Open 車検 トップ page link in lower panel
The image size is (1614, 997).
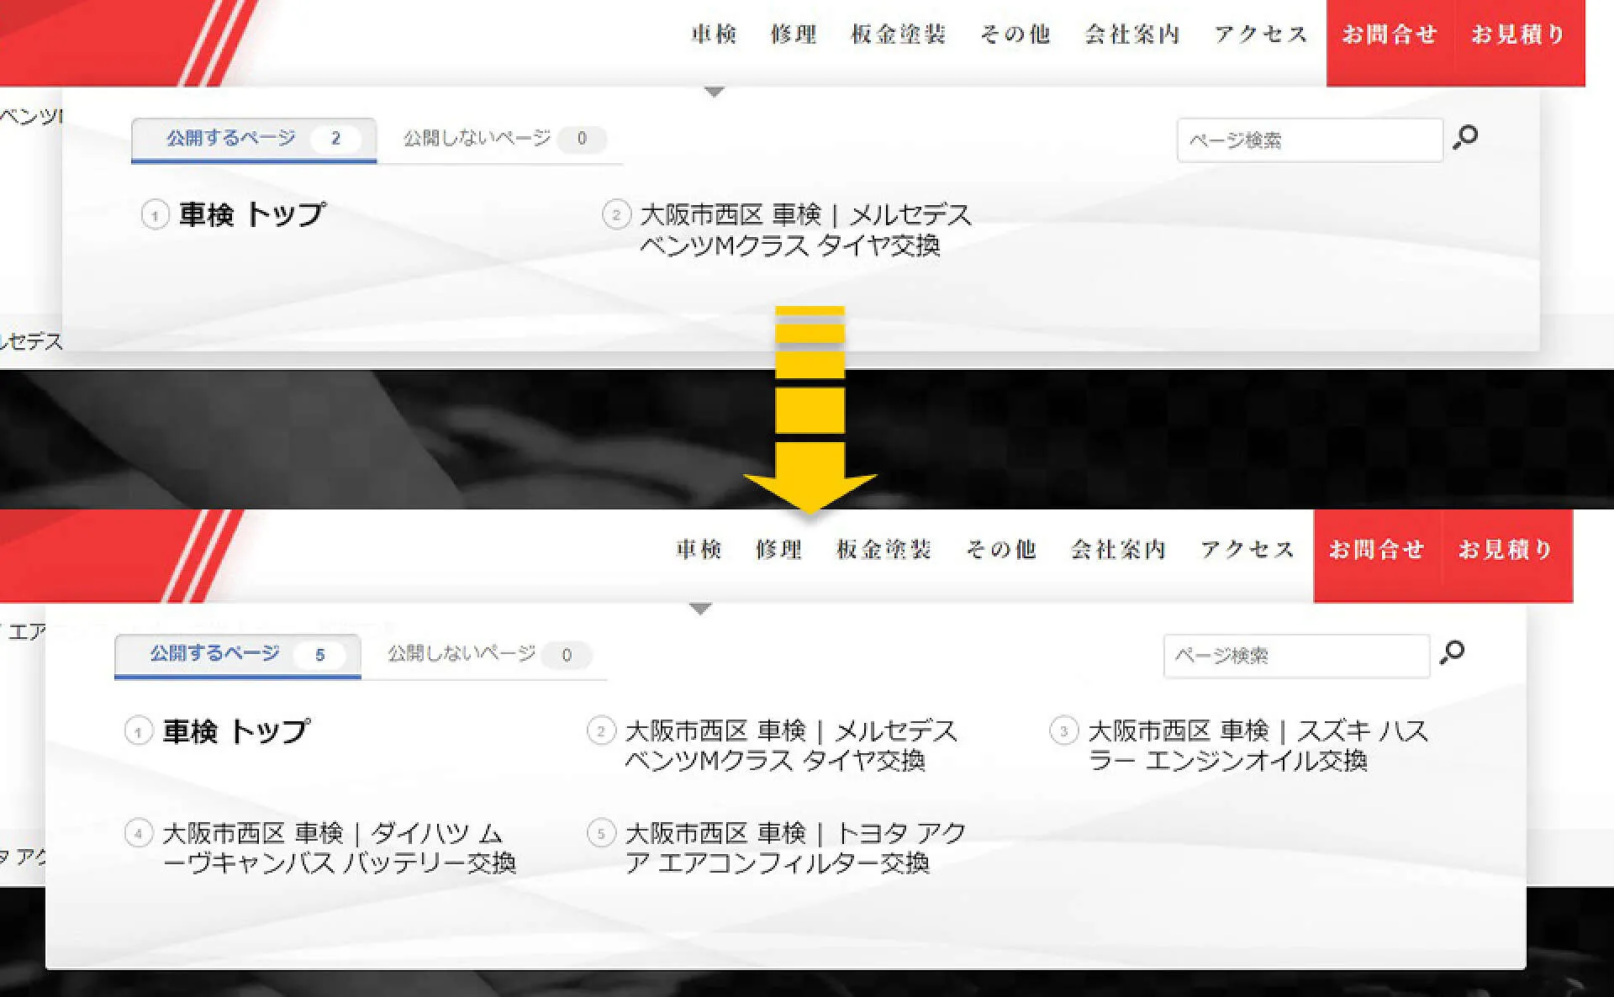[236, 731]
